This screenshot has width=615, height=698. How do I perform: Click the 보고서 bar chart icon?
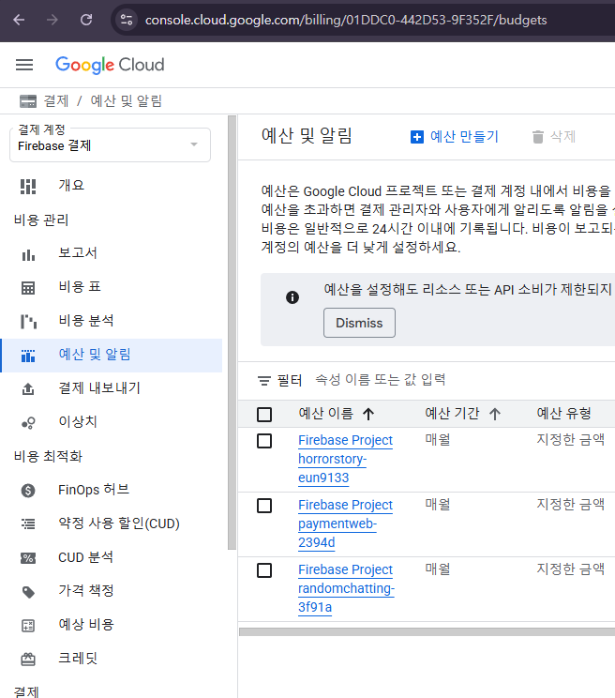pyautogui.click(x=28, y=255)
